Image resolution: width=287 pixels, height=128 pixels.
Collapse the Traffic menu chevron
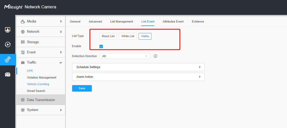point(61,63)
